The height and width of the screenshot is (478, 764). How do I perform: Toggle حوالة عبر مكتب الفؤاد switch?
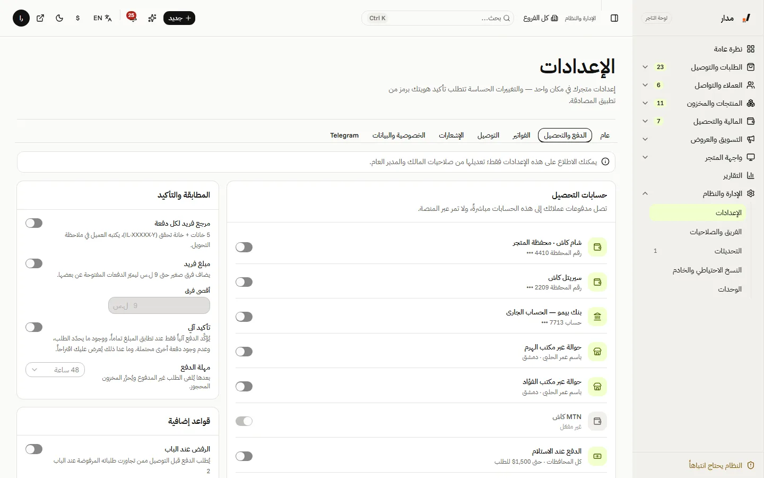point(244,386)
